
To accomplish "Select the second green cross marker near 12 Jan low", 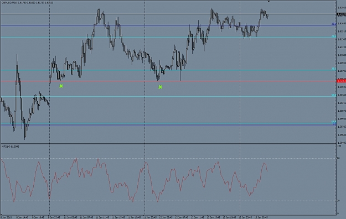I will pyautogui.click(x=161, y=87).
